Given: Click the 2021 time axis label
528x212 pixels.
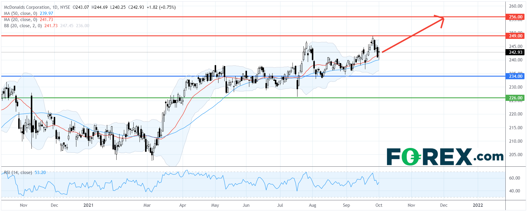Looking at the screenshot, I should click(88, 205).
